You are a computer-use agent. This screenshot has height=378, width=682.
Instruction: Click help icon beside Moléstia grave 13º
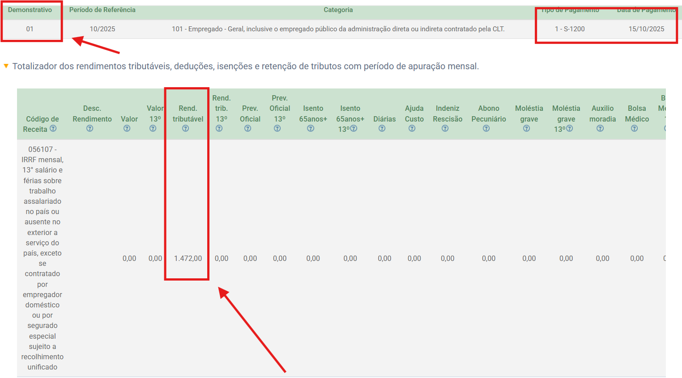click(x=570, y=129)
